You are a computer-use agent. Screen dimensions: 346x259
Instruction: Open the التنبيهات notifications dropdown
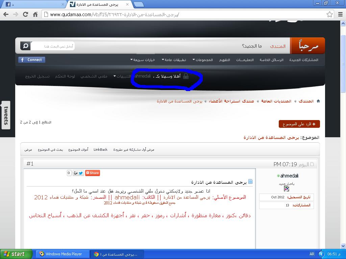pos(123,76)
